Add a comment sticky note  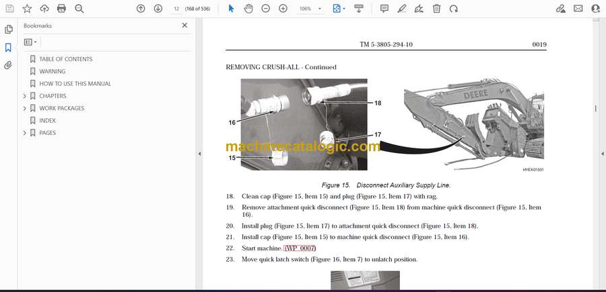coord(384,9)
